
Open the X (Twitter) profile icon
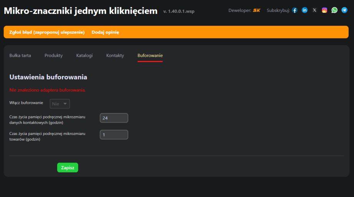[x=315, y=10]
